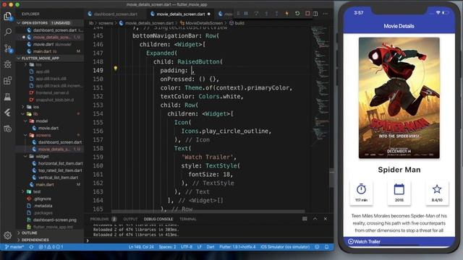Tap the Watch Trailer button in simulator
463x260 pixels.
pyautogui.click(x=399, y=241)
